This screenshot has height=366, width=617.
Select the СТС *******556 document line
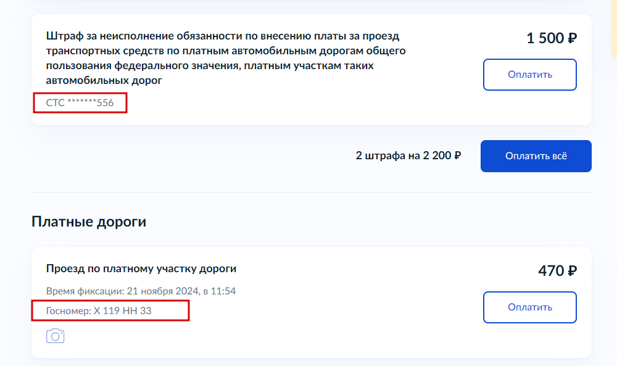point(80,102)
